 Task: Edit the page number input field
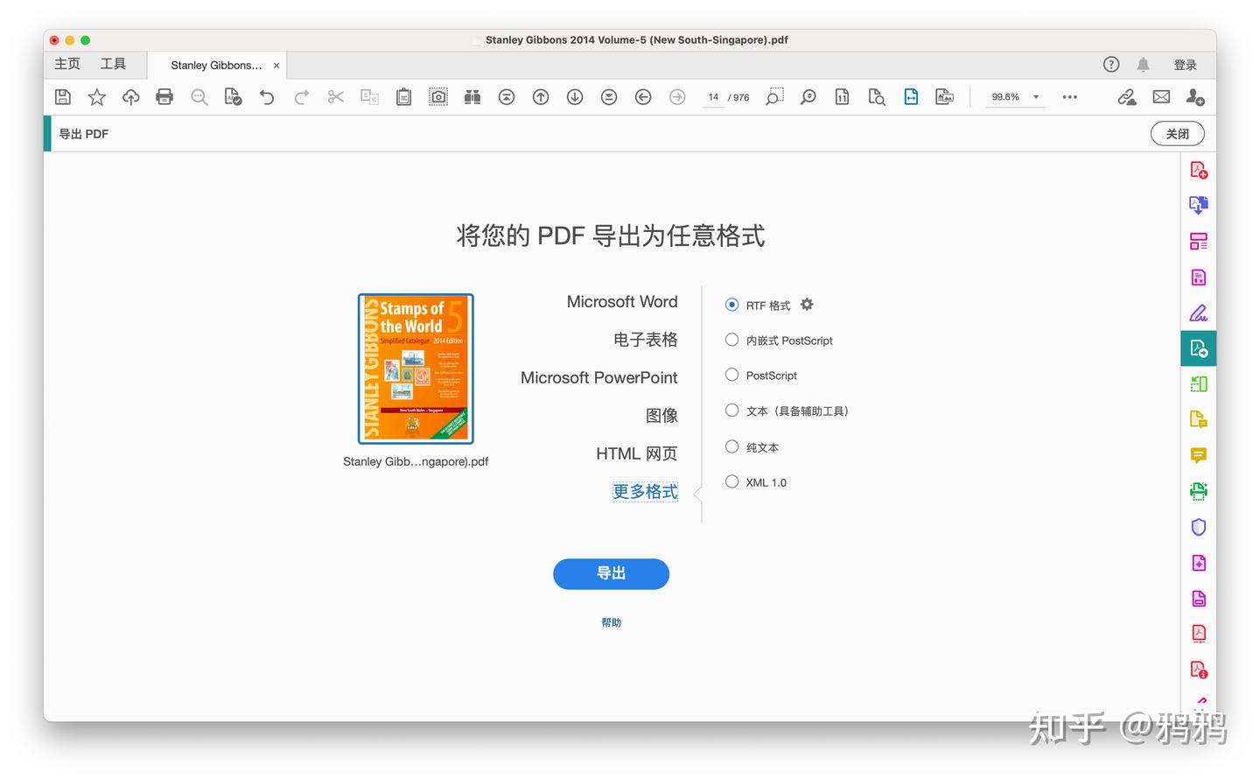point(712,97)
